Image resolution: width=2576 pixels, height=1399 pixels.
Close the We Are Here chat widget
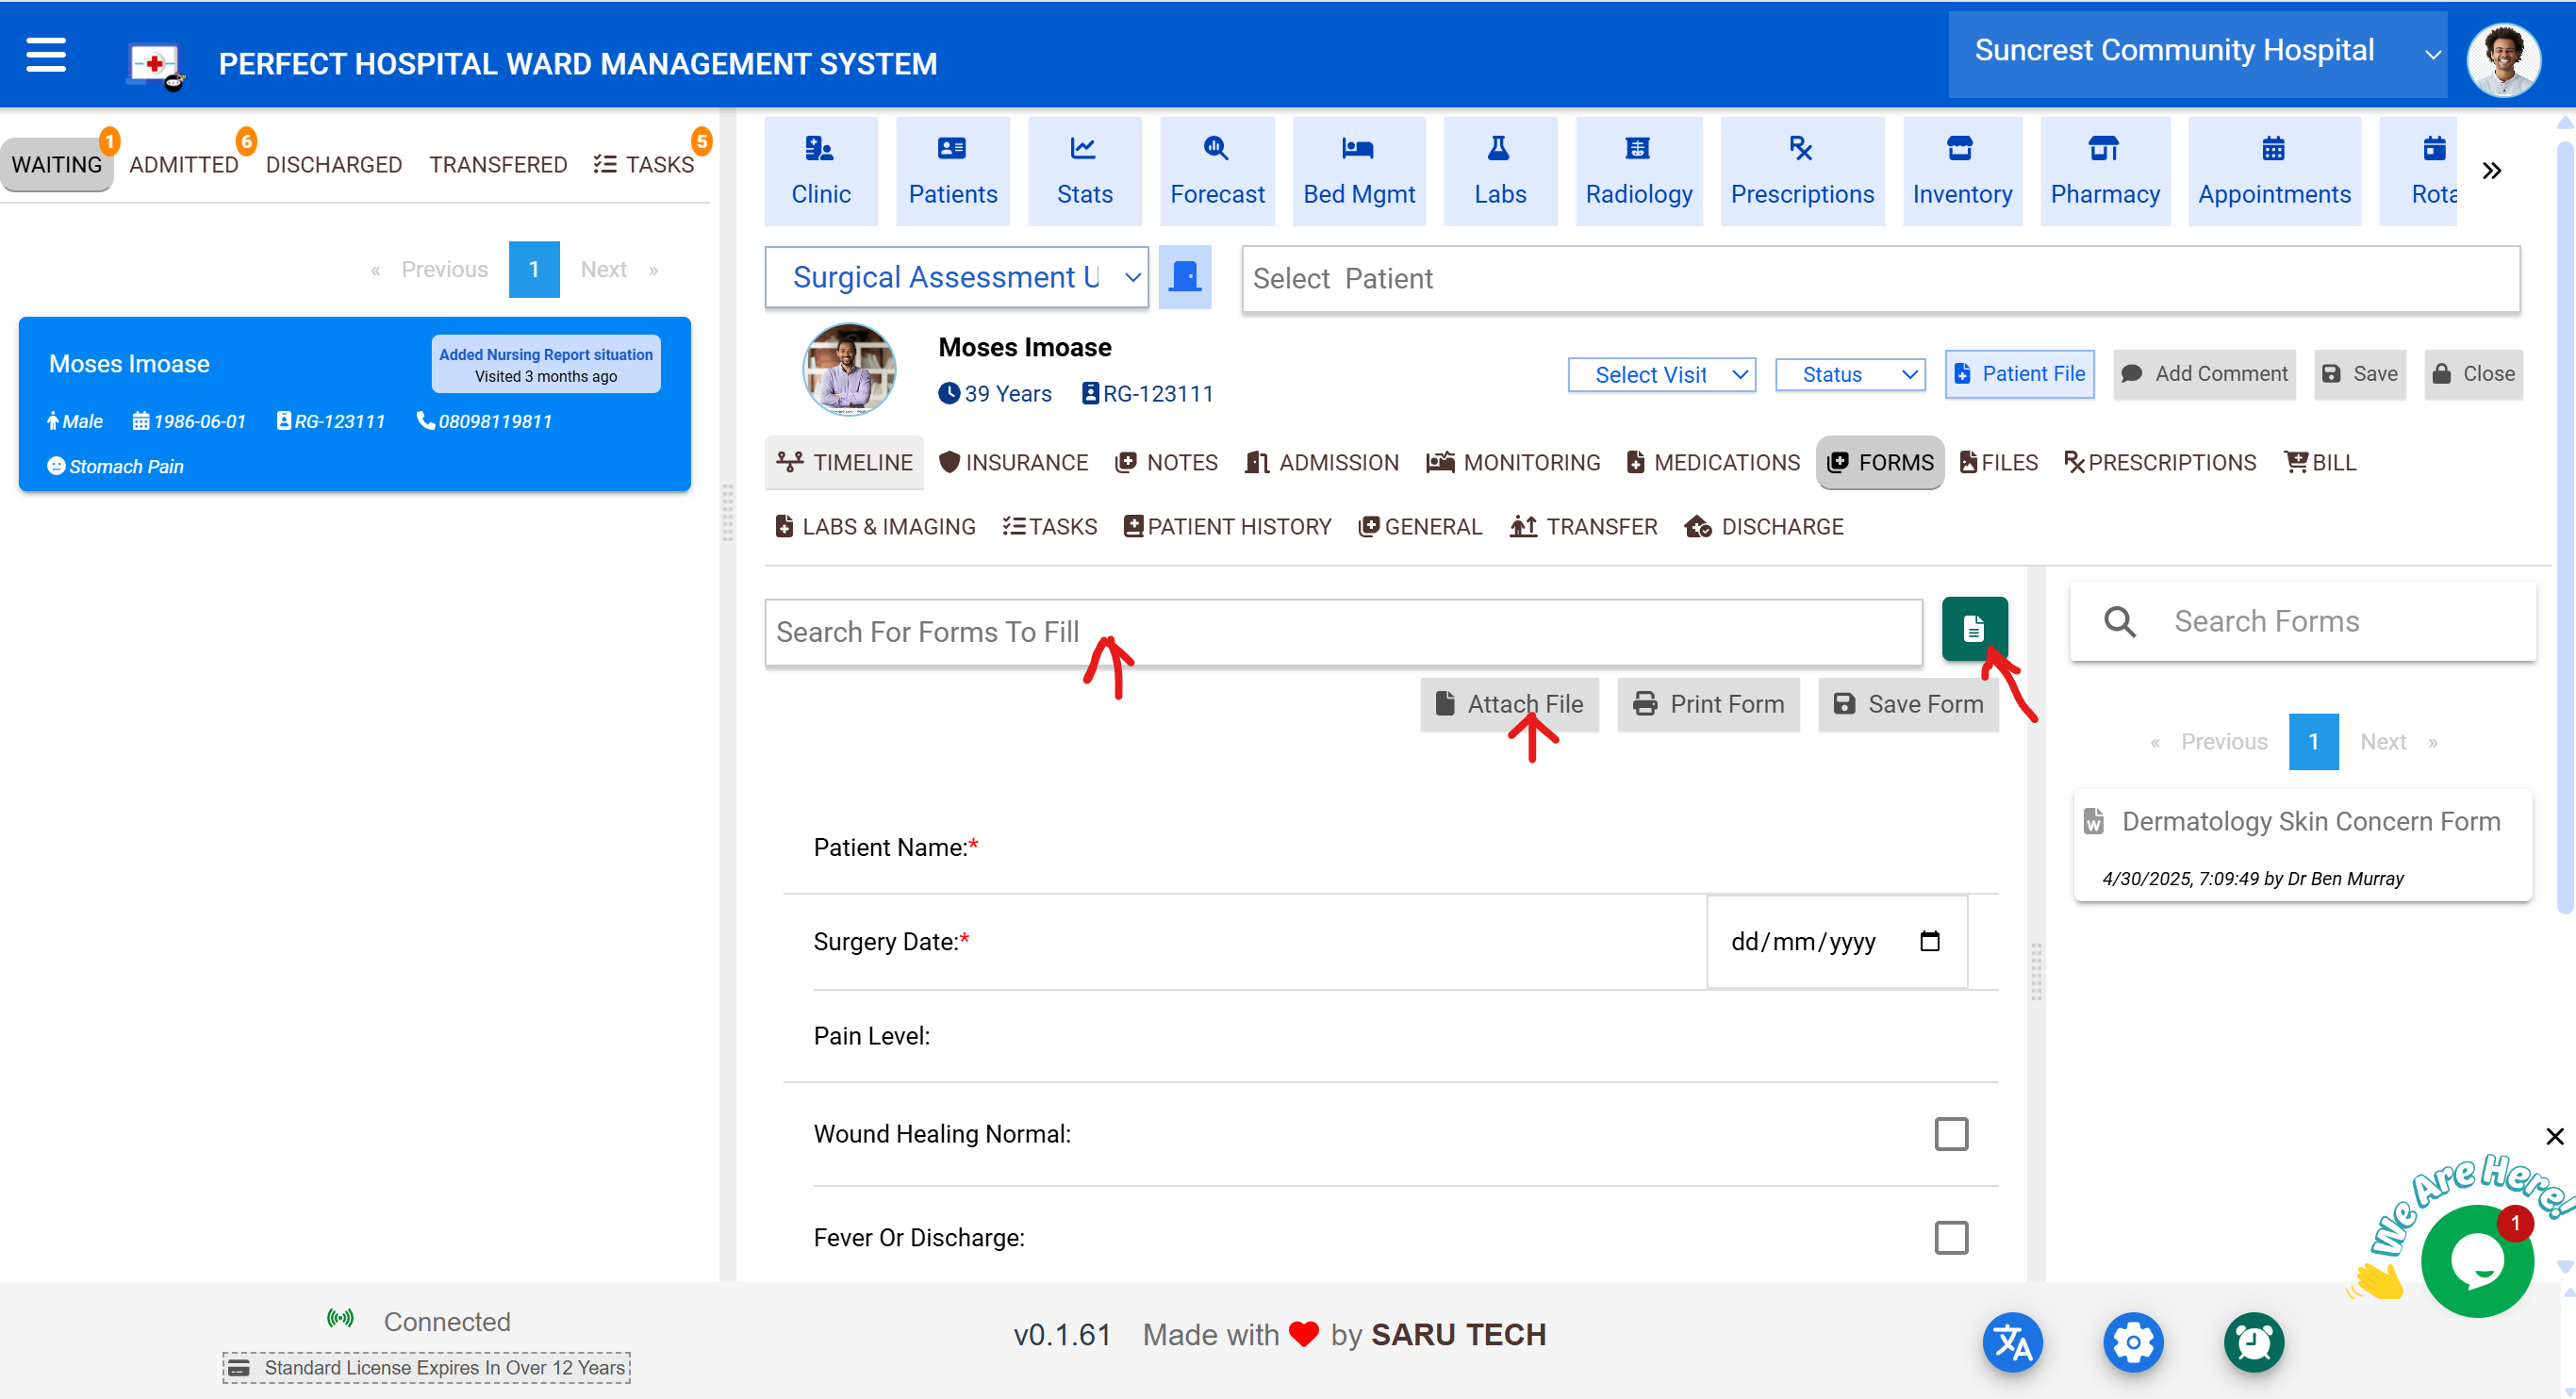(2555, 1136)
